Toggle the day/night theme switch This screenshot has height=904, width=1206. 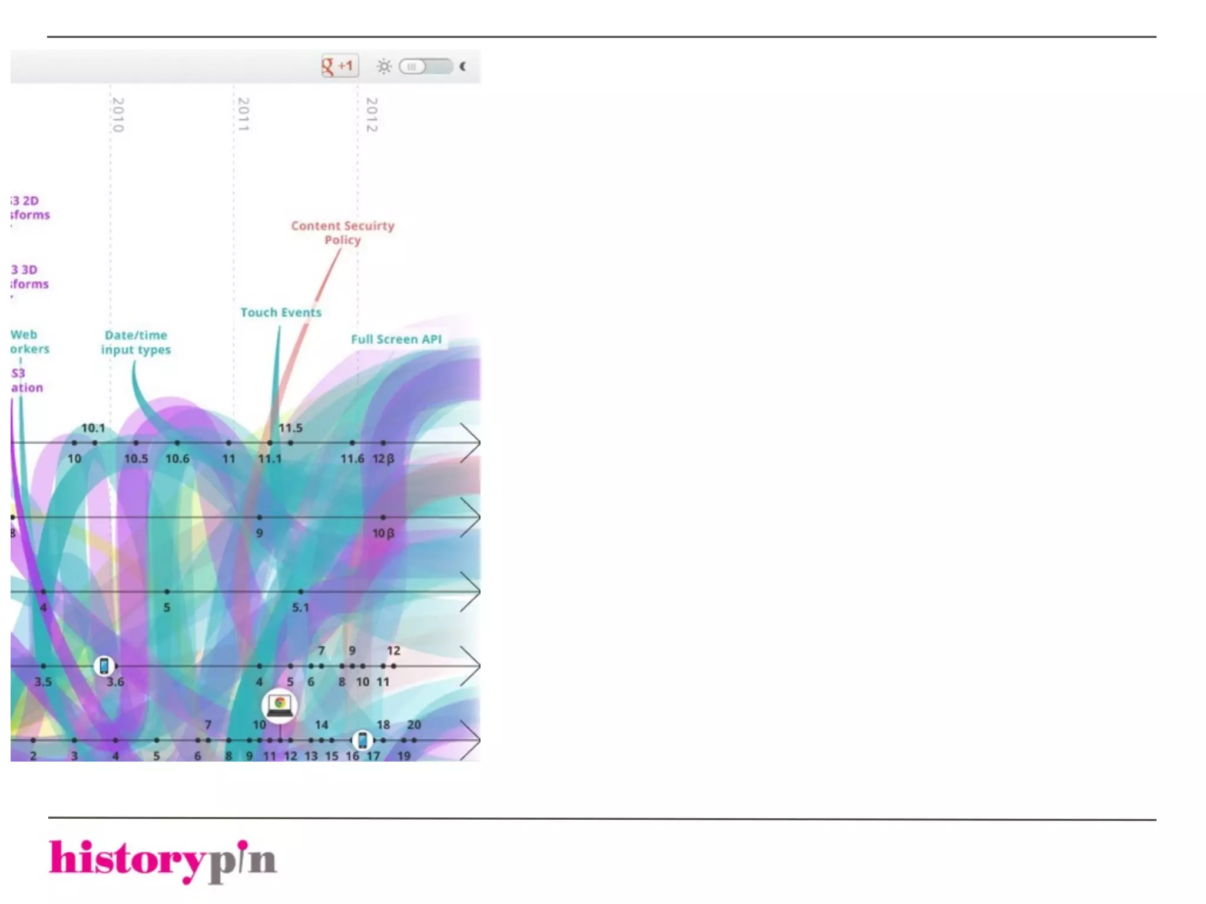pos(425,67)
